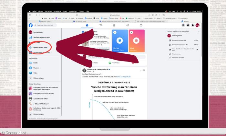Open the SZ Magazin post avatar
The image size is (226, 136).
click(84, 70)
